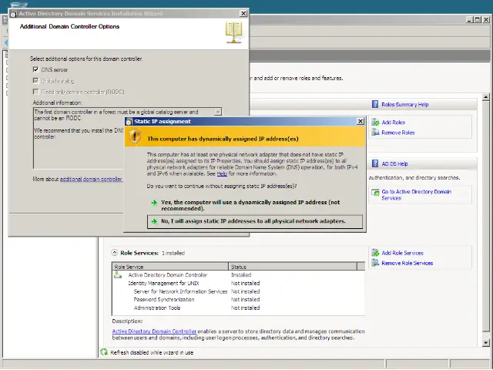
Task: Close the AD DS Installation Wizard window
Action: tap(243, 13)
